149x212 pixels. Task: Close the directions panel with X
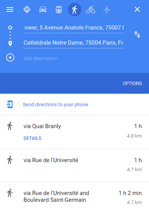tap(137, 9)
